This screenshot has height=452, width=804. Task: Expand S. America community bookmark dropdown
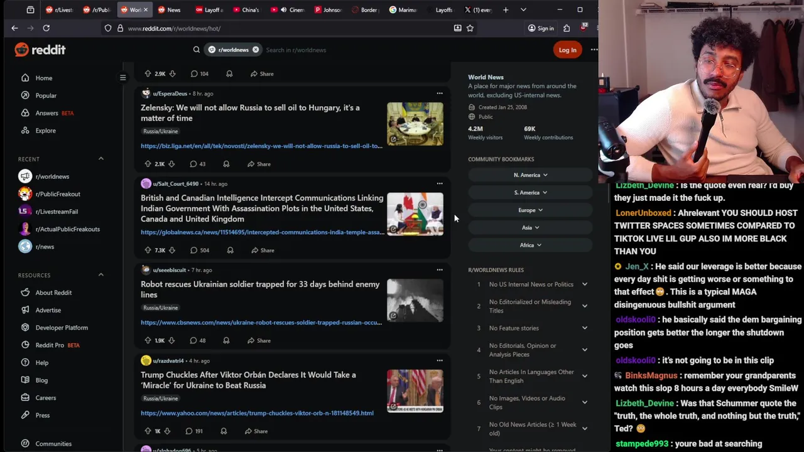[530, 193]
